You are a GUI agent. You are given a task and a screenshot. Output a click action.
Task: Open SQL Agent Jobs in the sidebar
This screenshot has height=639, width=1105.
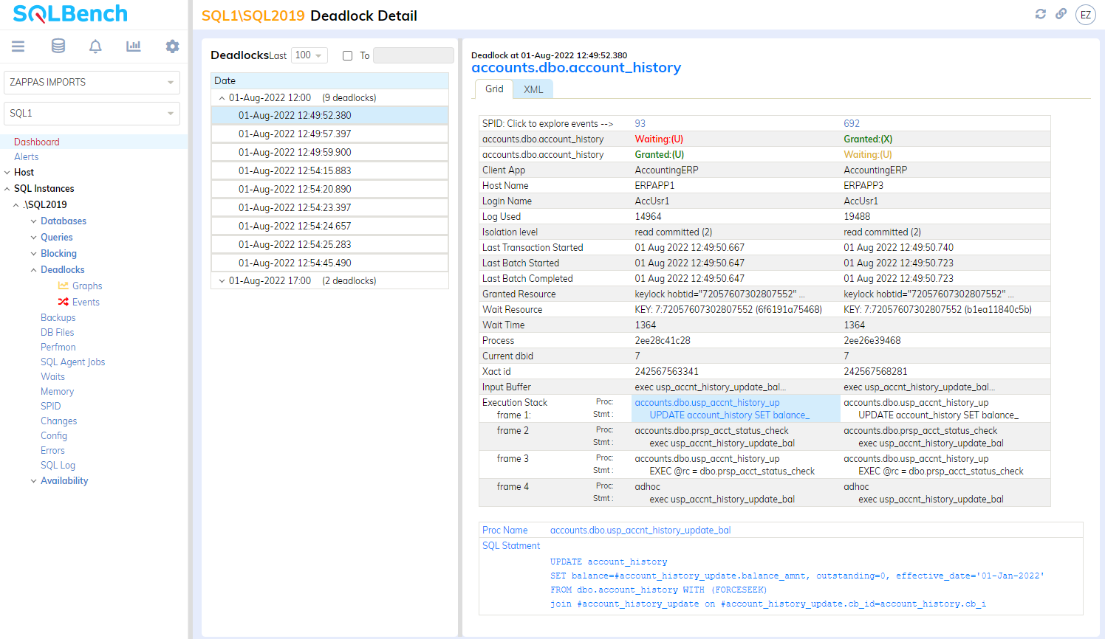pyautogui.click(x=73, y=362)
